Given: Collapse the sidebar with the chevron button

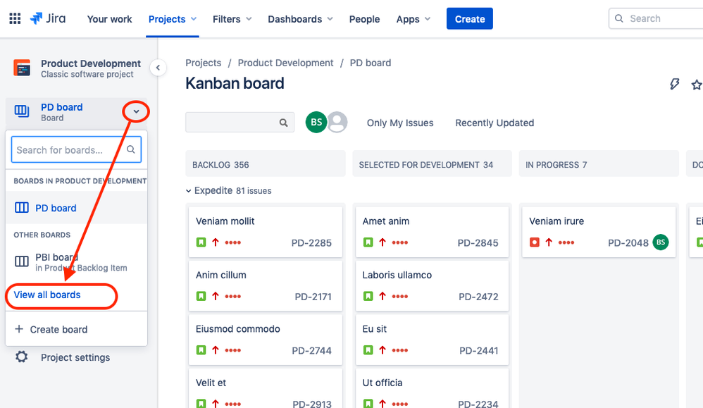Looking at the screenshot, I should pyautogui.click(x=158, y=68).
